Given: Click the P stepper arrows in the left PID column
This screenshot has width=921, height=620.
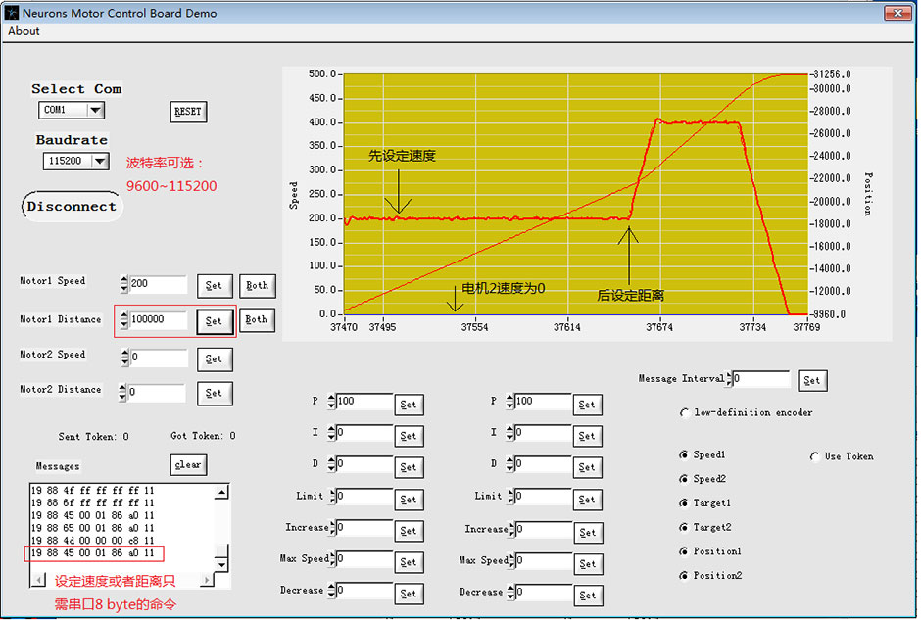Looking at the screenshot, I should (332, 402).
